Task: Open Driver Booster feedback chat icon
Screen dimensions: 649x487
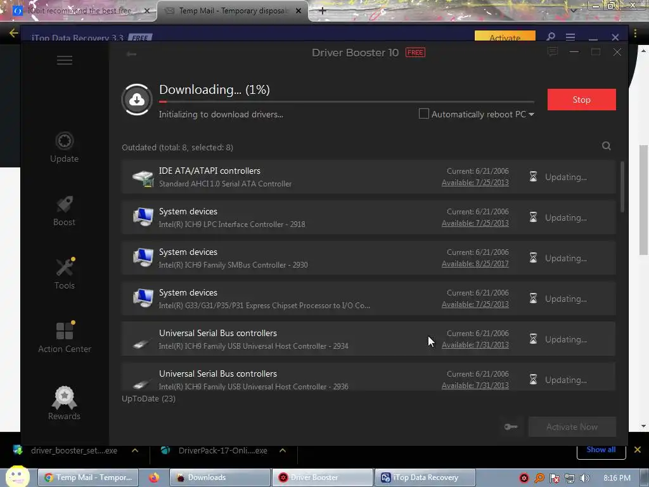Action: coord(553,52)
